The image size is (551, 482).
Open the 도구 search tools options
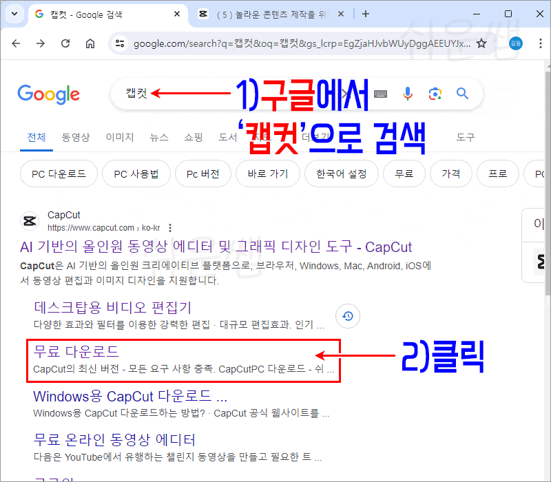465,137
